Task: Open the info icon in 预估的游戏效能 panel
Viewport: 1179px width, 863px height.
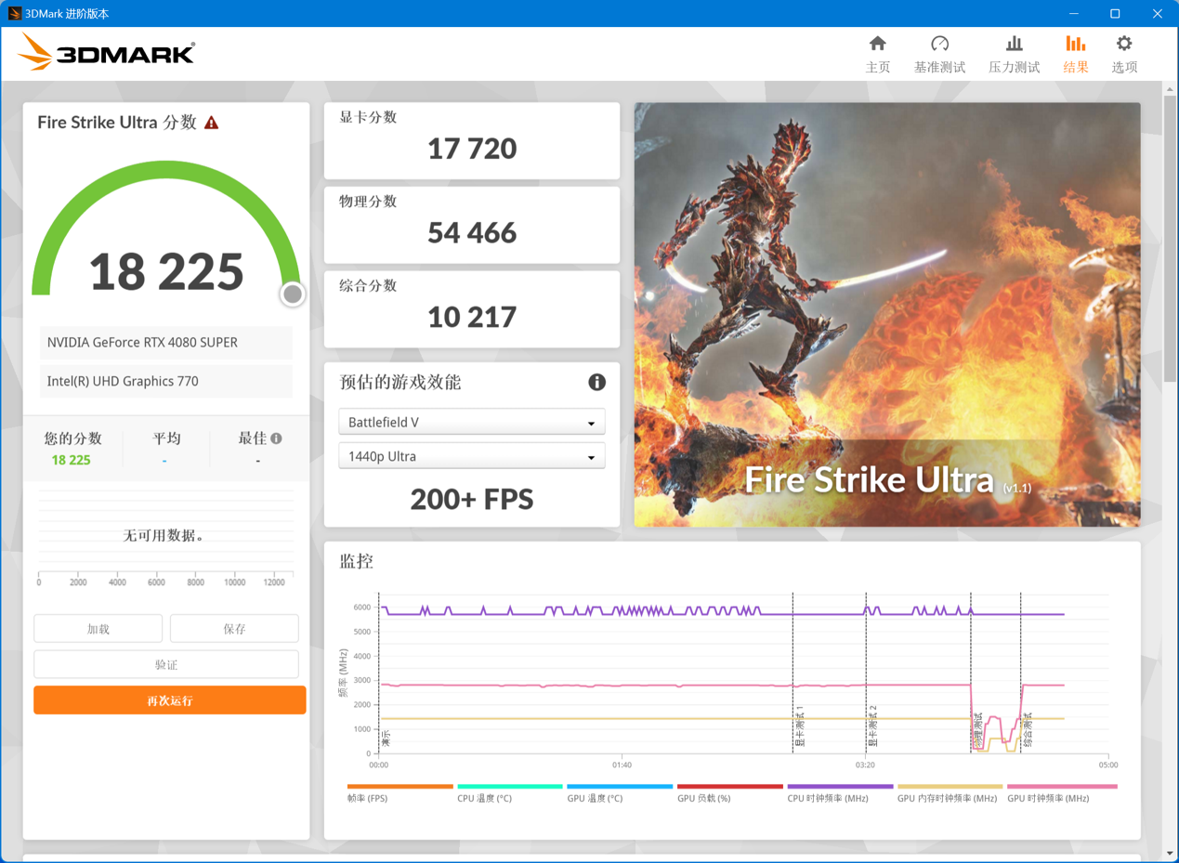Action: coord(597,382)
